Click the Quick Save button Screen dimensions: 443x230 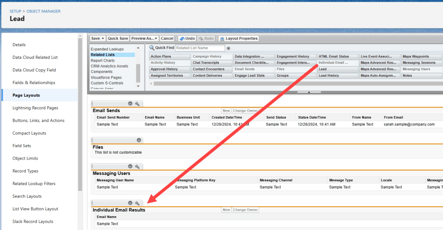tap(118, 38)
